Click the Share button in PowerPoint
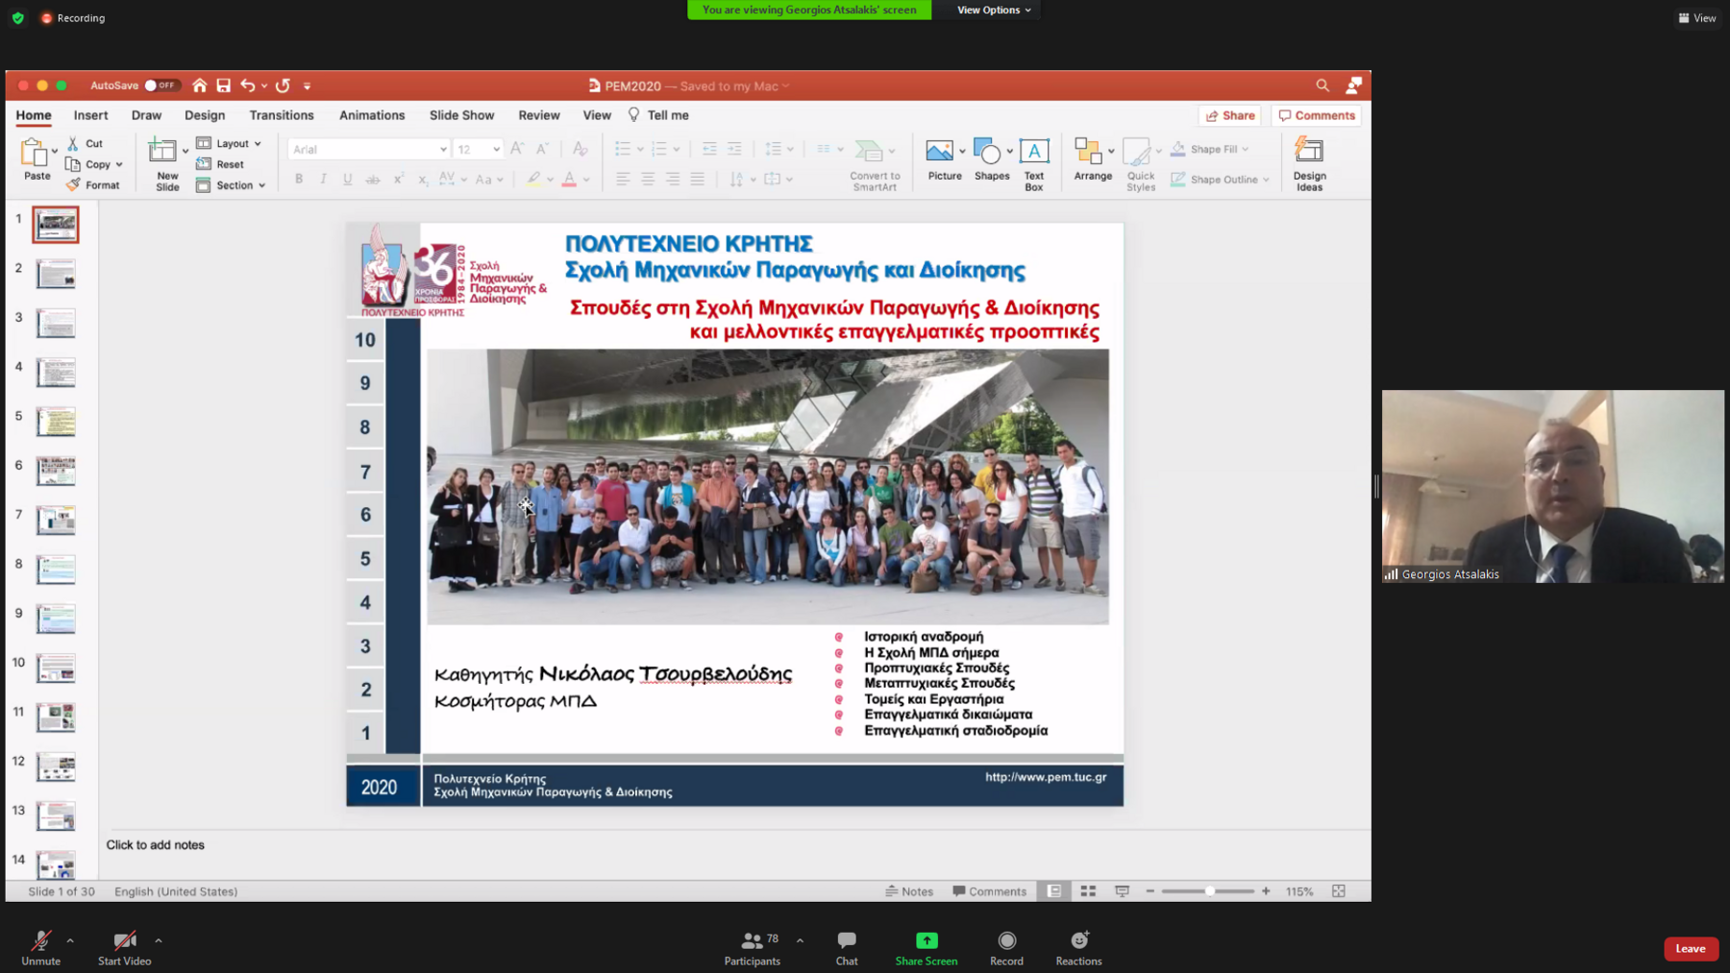This screenshot has height=973, width=1730. click(x=1229, y=115)
